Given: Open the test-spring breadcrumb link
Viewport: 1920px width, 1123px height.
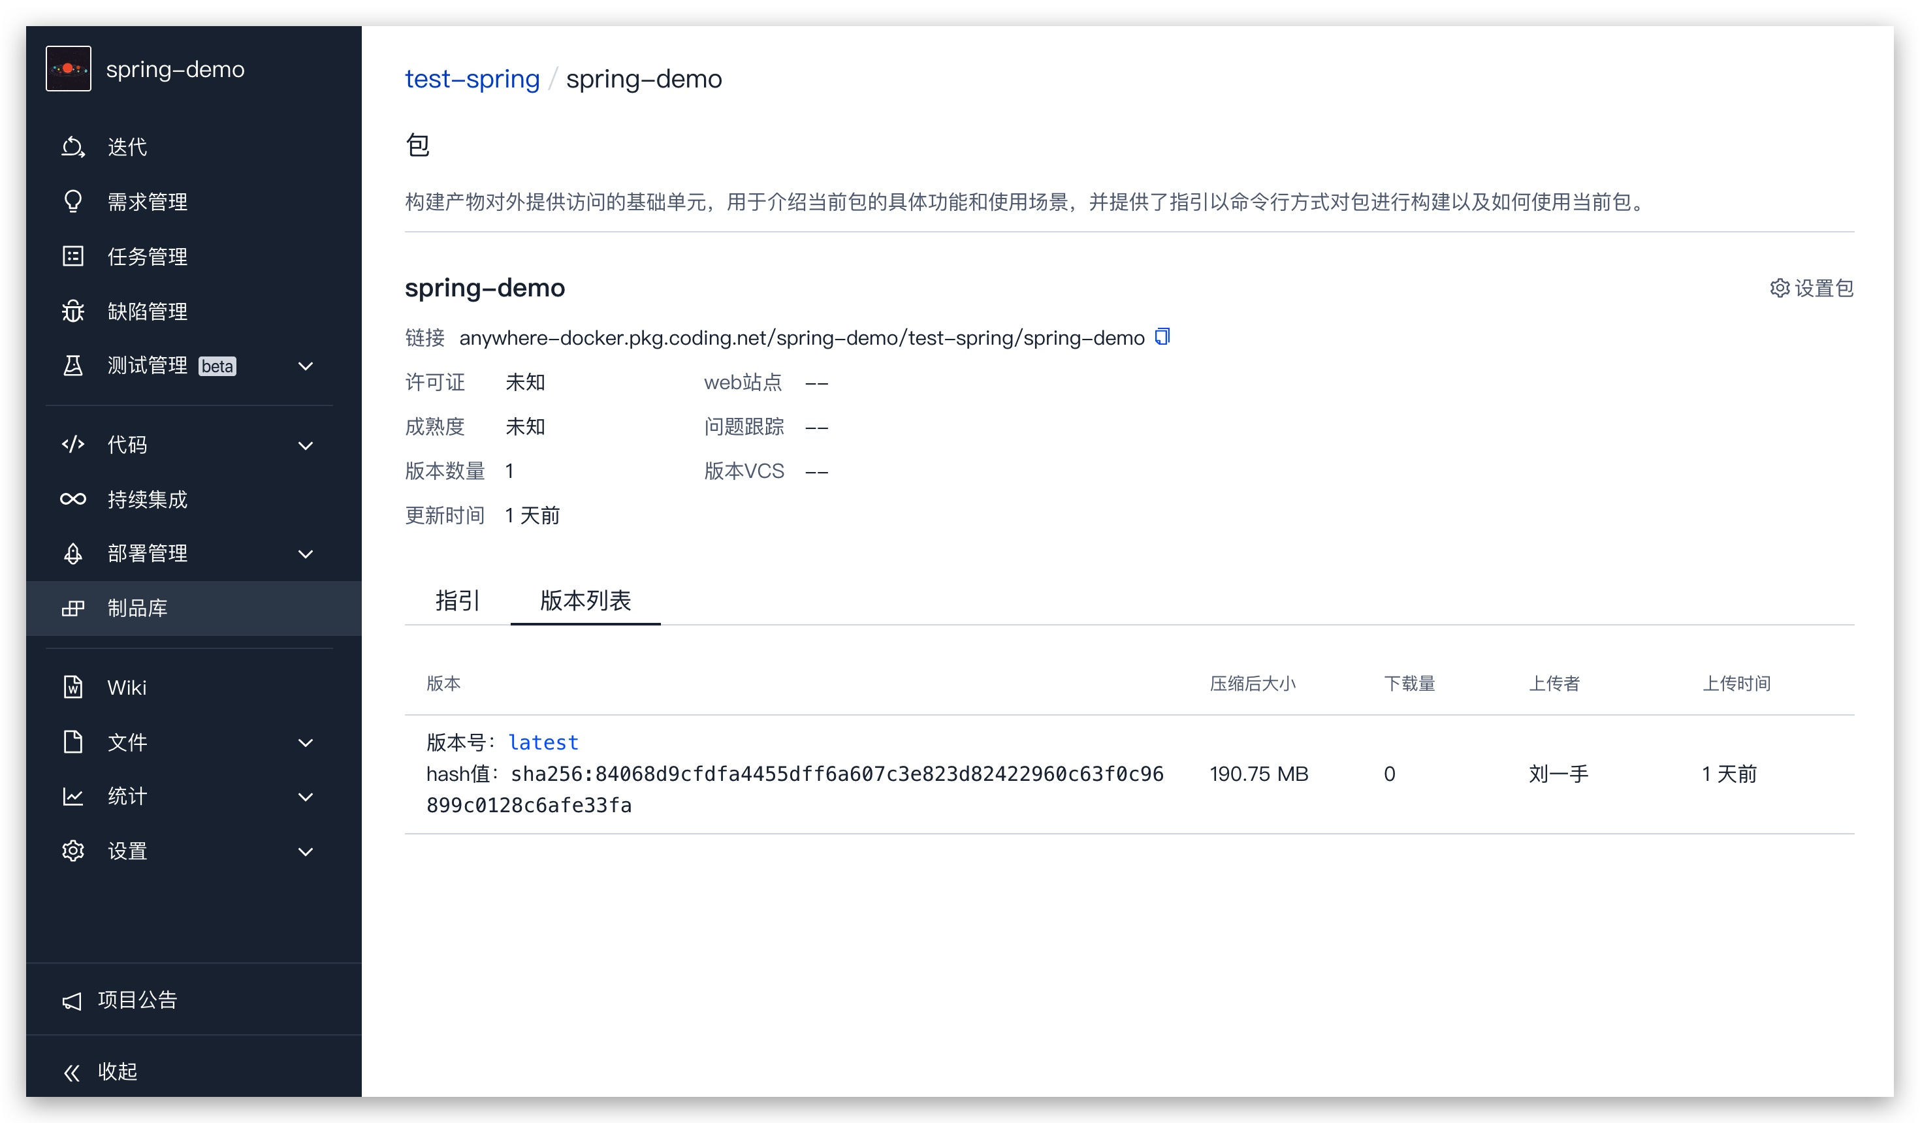Looking at the screenshot, I should [472, 78].
